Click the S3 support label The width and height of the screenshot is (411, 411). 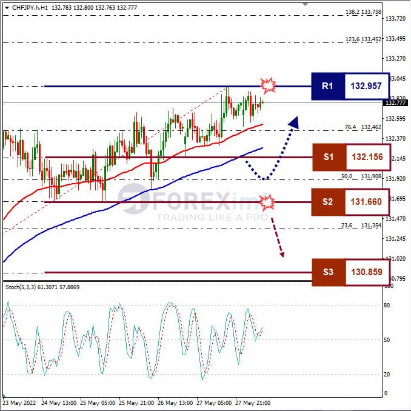[329, 272]
